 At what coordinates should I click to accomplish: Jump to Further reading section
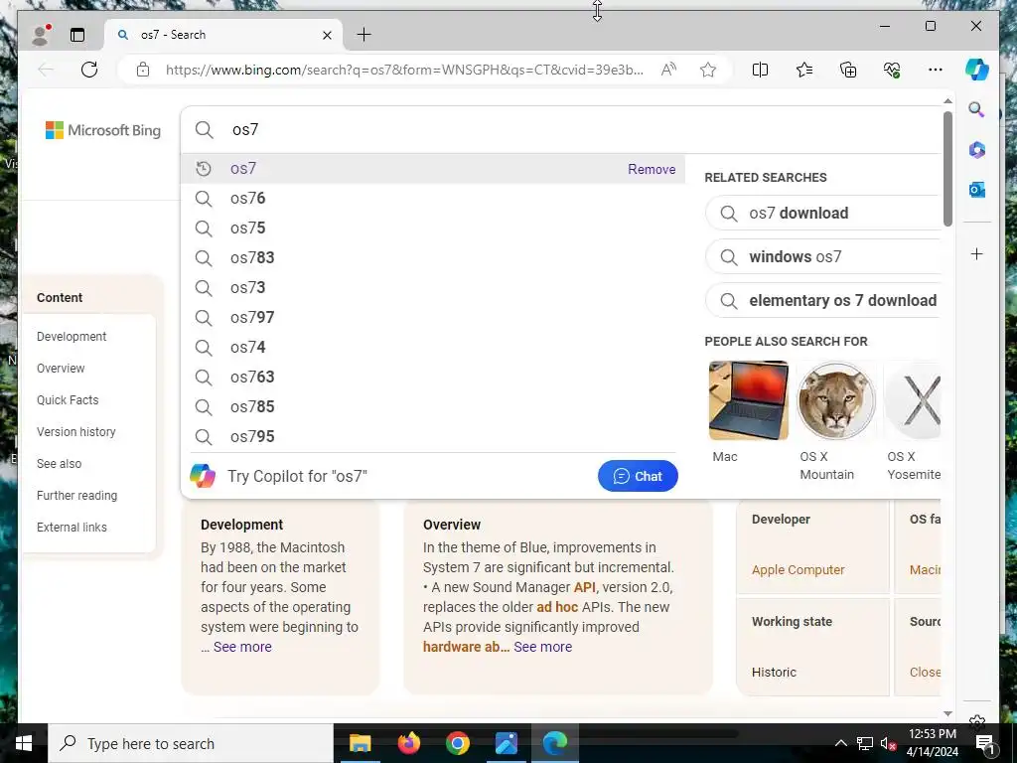pos(76,496)
